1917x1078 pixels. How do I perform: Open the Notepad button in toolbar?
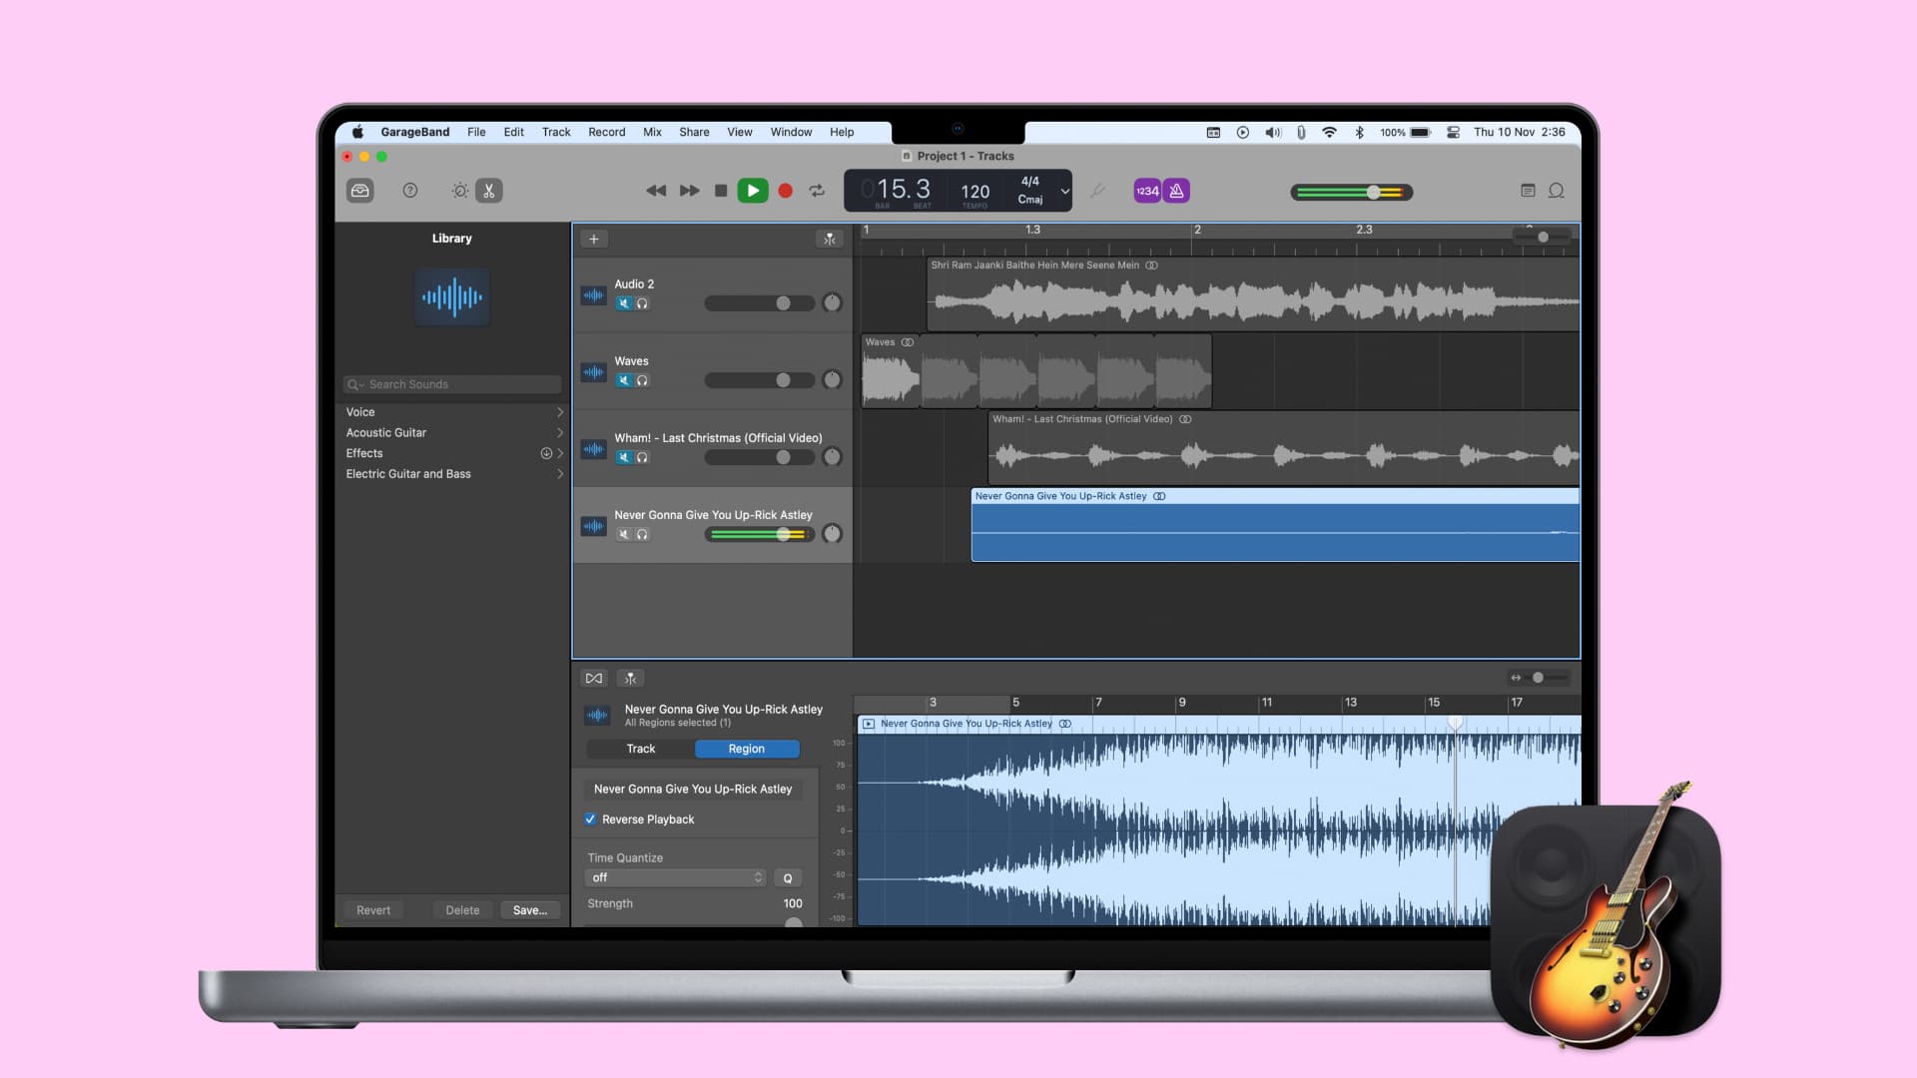1528,191
